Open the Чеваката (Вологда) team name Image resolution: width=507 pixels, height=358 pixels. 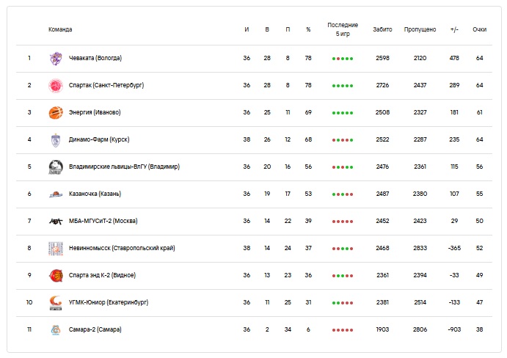coord(95,58)
